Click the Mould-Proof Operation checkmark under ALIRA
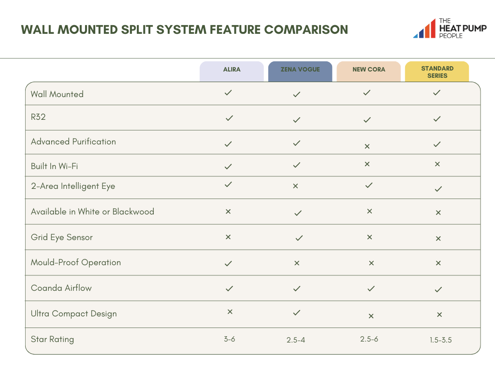This screenshot has width=495, height=371. coord(228,263)
